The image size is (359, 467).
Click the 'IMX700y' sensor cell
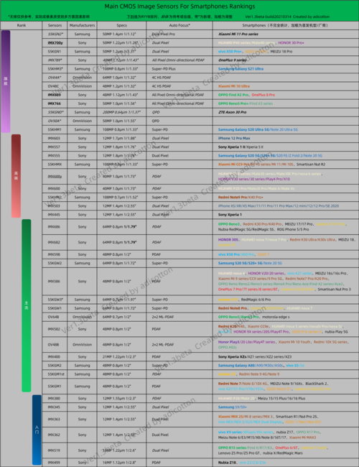point(55,42)
